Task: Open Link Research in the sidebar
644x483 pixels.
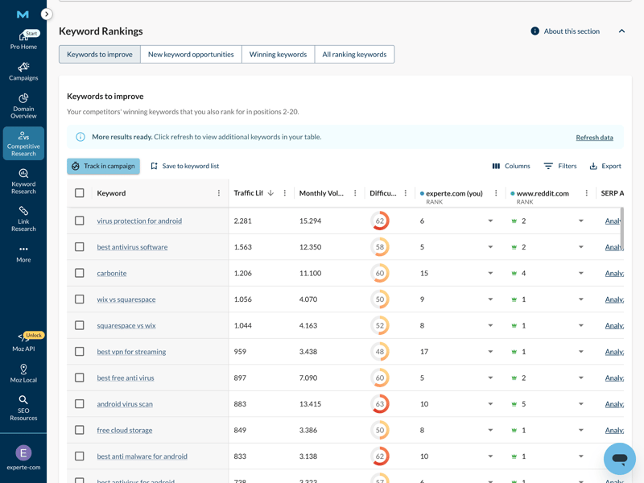Action: [23, 218]
